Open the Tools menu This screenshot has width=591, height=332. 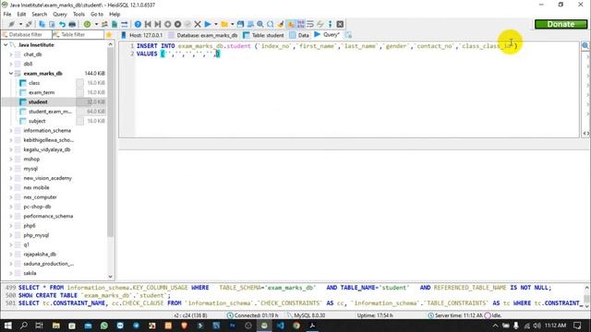(78, 14)
